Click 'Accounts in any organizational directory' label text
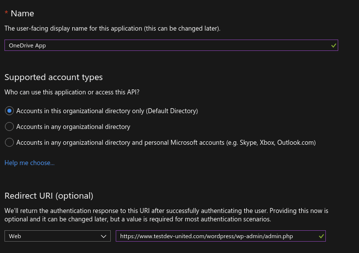The width and height of the screenshot is (359, 253). [x=73, y=126]
